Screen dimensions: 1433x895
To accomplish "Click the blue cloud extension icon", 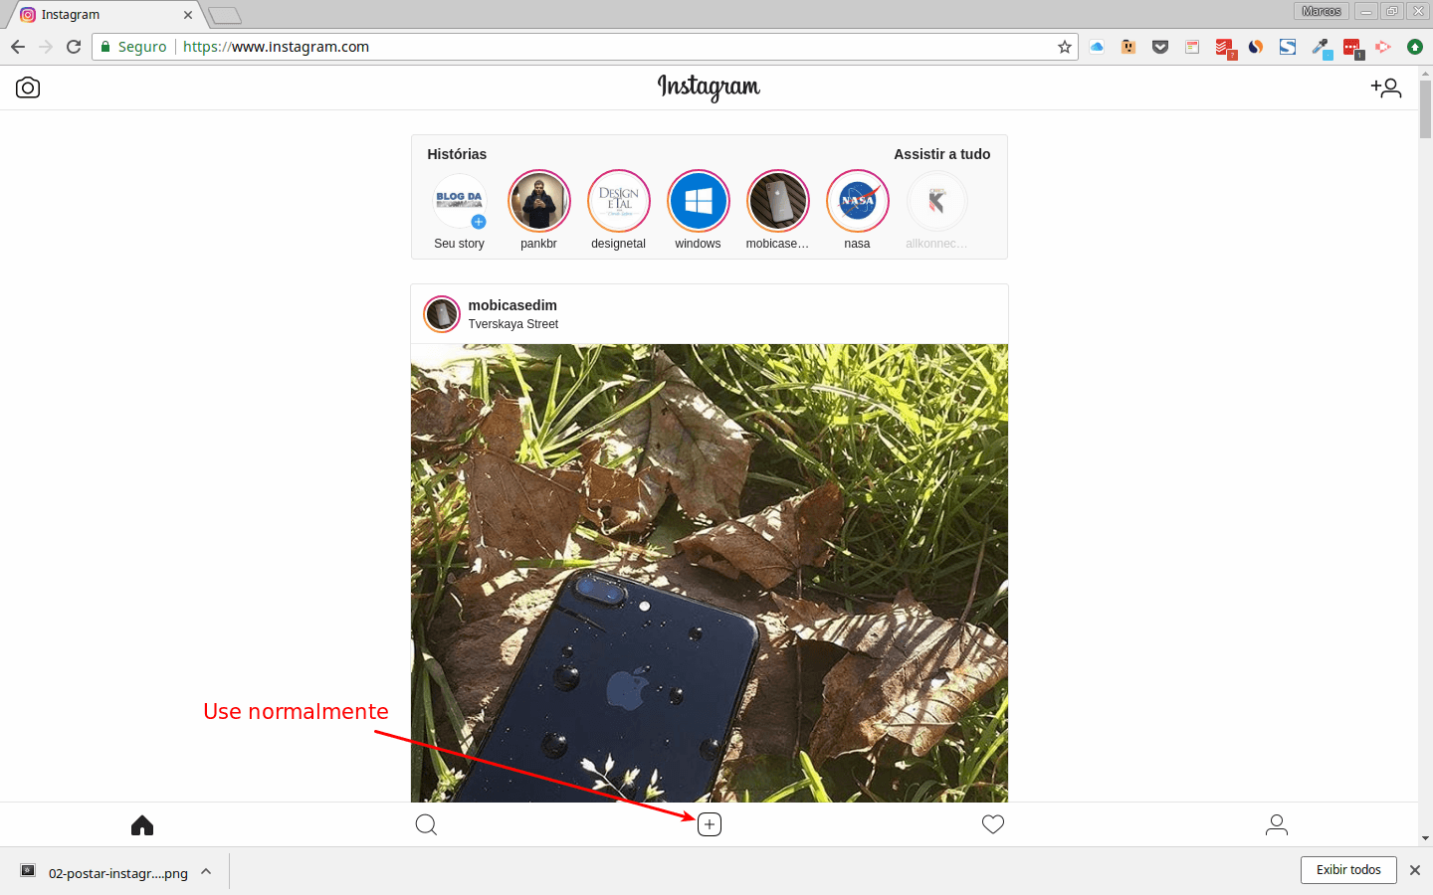I will 1097,47.
